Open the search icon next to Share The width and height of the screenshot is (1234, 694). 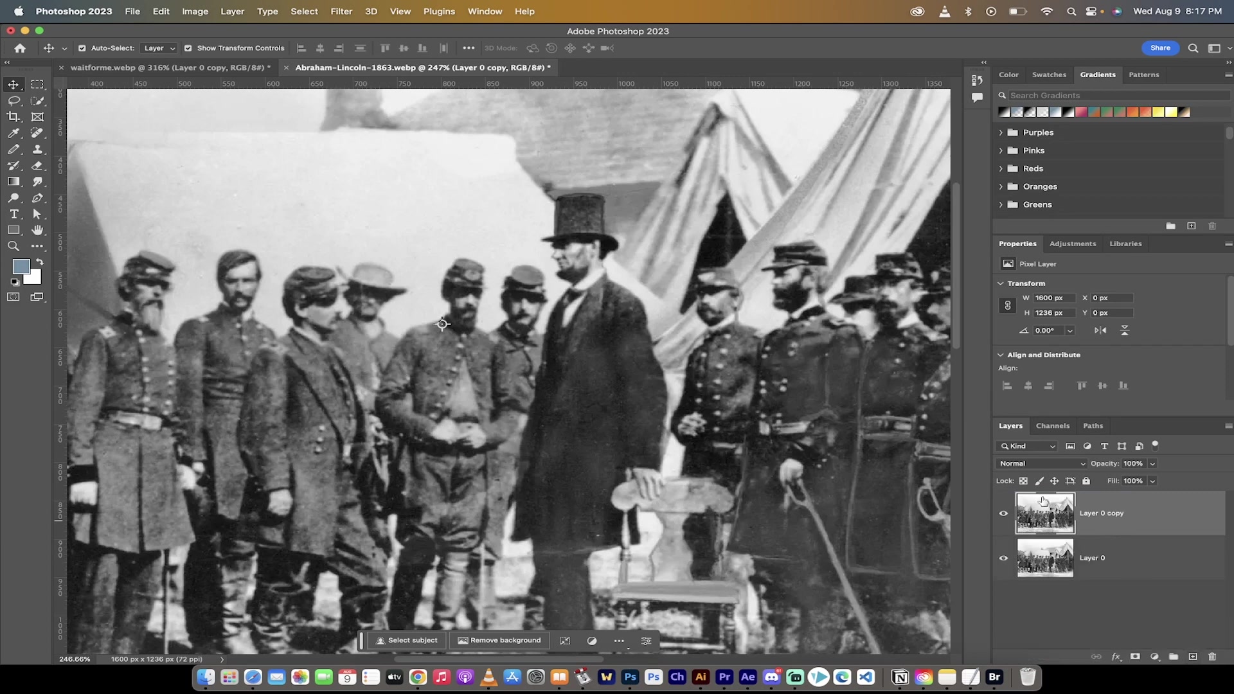coord(1193,48)
